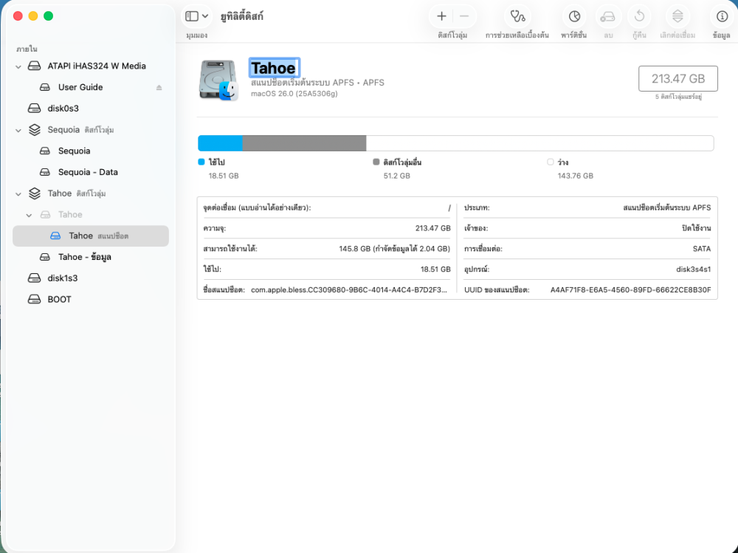Click the BOOT drive icon
738x553 pixels.
tap(35, 299)
